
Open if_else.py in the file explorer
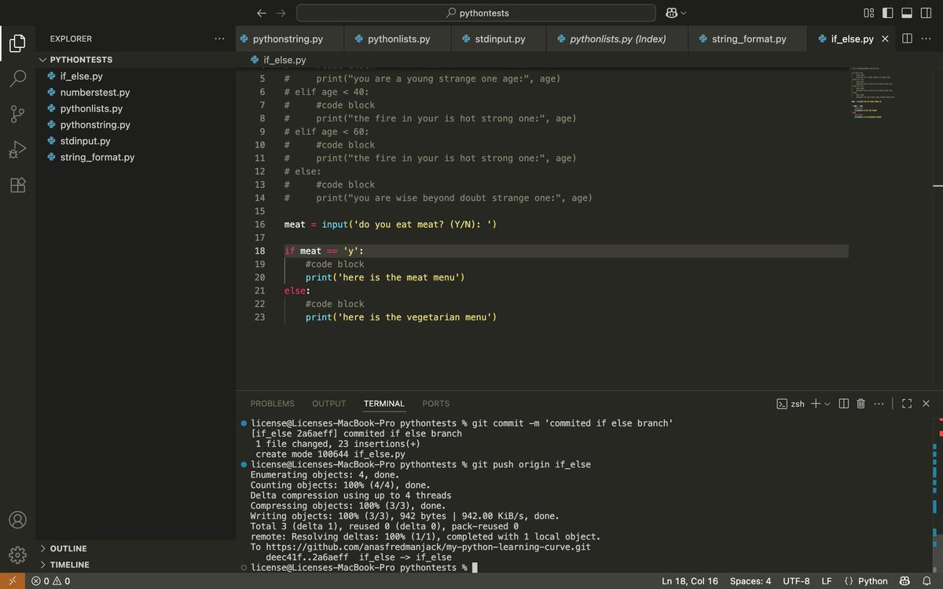point(135,76)
